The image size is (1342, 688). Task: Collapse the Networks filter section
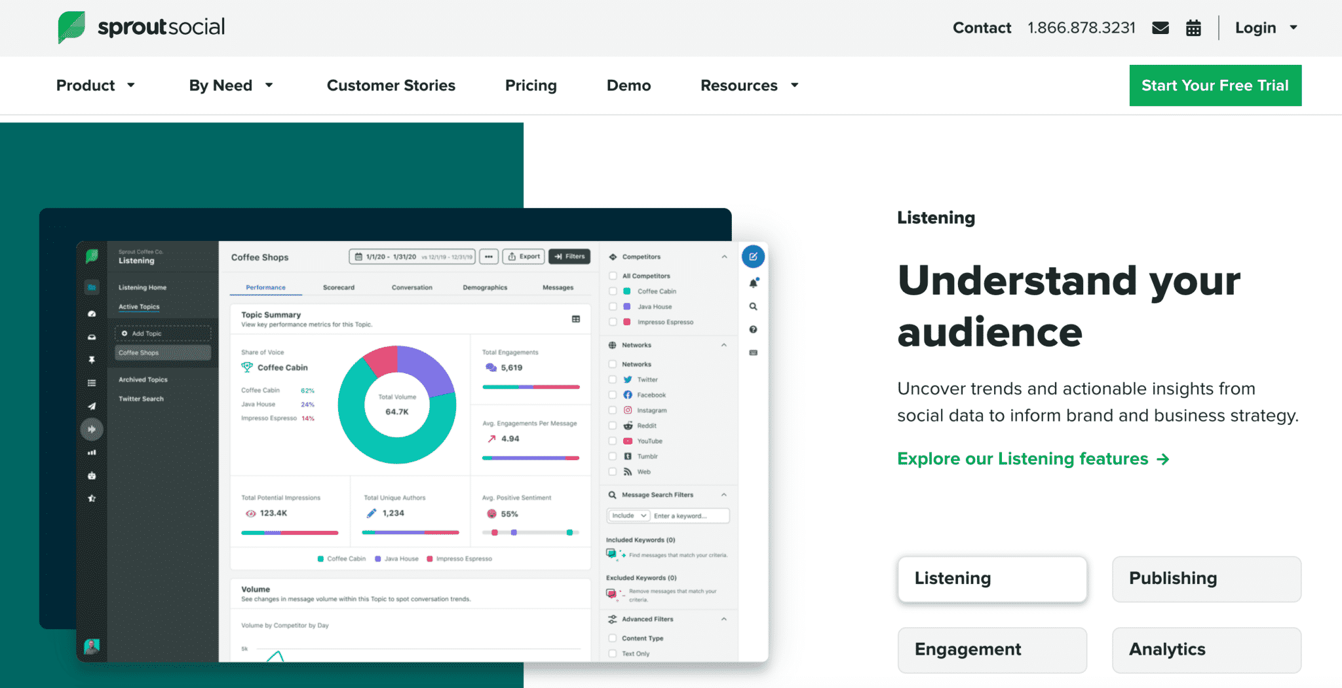coord(724,345)
